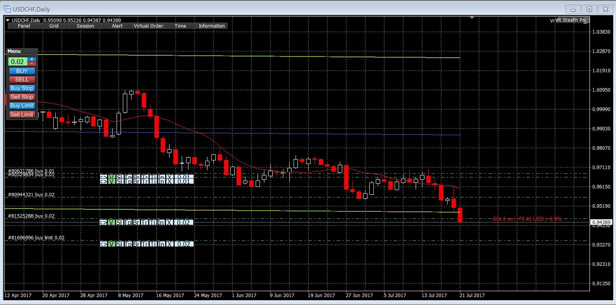Screen dimensions: 616x305
Task: Click the Br button in the #81525288 order row
Action: (136, 222)
